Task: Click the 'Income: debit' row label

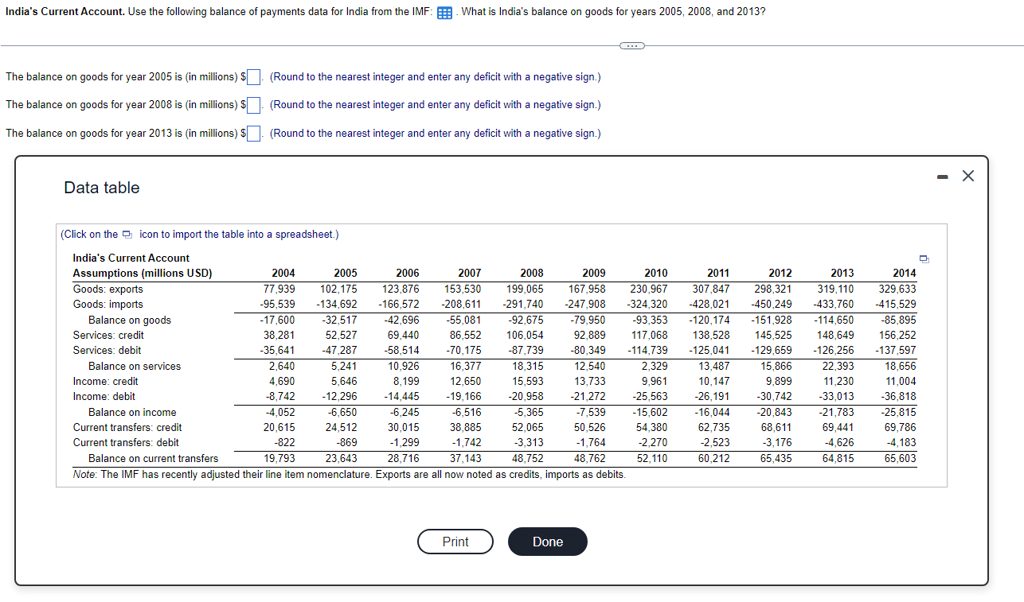Action: coord(104,397)
